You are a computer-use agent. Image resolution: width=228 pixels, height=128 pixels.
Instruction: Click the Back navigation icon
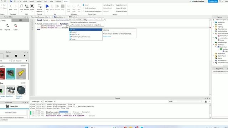click(11, 6)
